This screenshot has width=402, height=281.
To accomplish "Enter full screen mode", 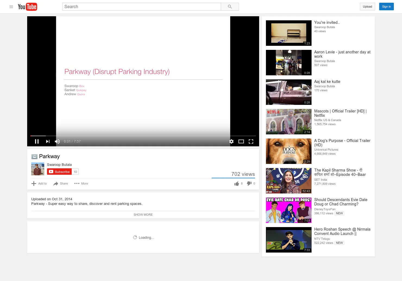I will 251,141.
